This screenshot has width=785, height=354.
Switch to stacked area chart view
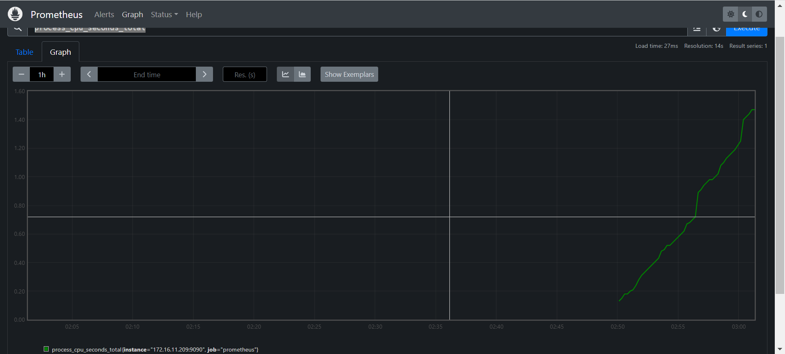302,74
